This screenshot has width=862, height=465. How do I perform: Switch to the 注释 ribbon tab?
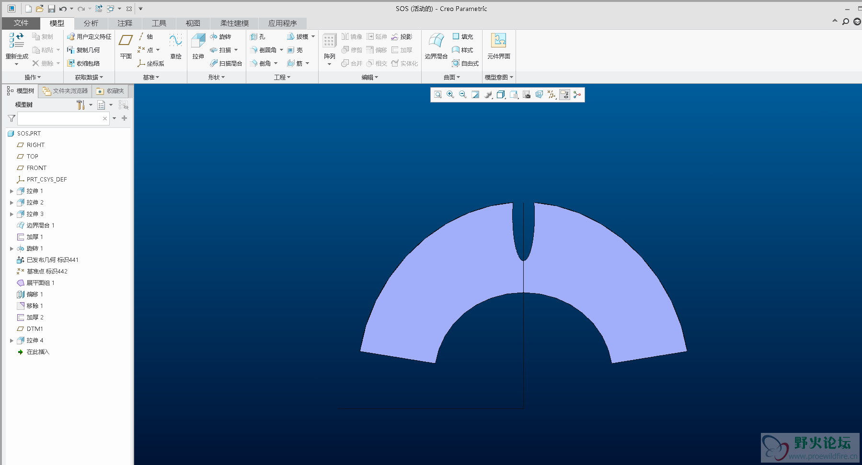click(x=125, y=23)
